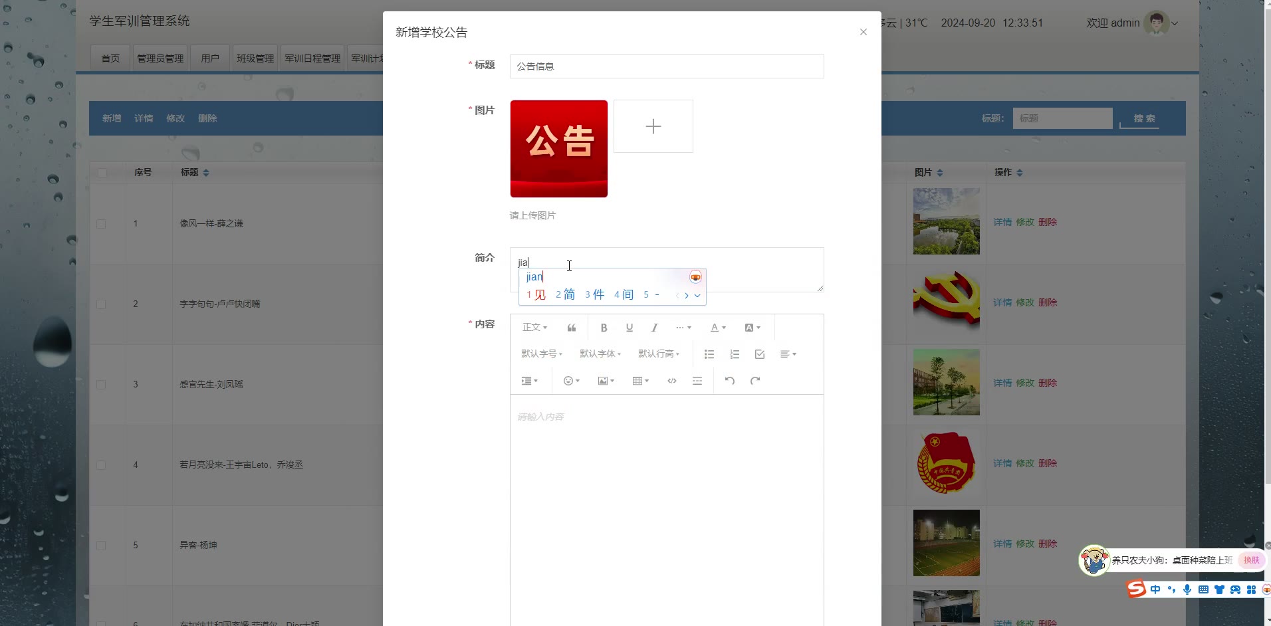
Task: Open the 班级管理 menu tab
Action: (255, 58)
